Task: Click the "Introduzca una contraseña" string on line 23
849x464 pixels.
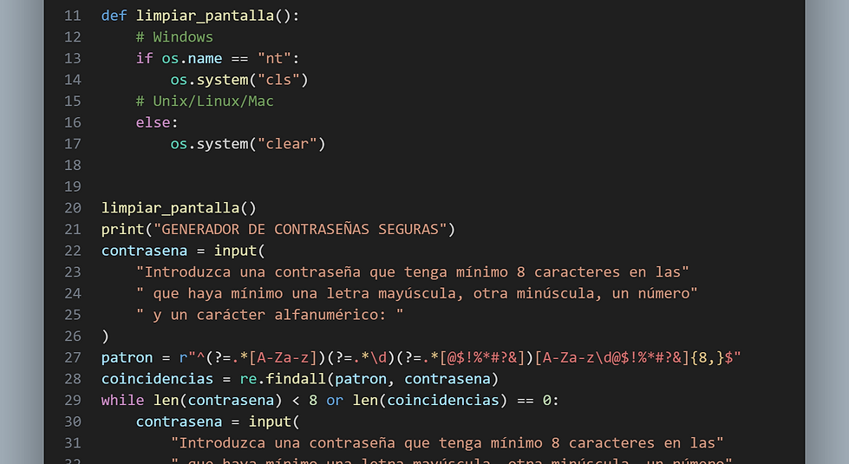Action: pyautogui.click(x=413, y=272)
